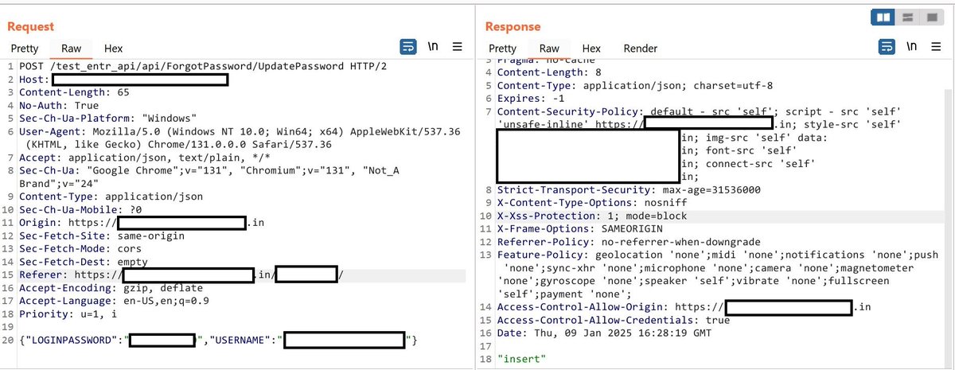Click the LOGINPASSWORD JSON body line
955x370 pixels.
click(218, 341)
